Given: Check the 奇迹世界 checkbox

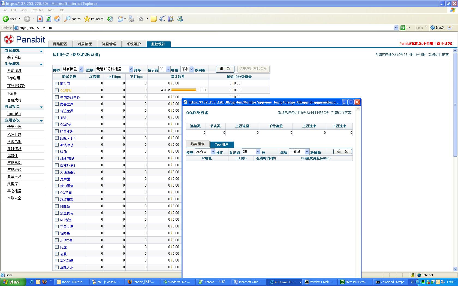Looking at the screenshot, I should pyautogui.click(x=57, y=111).
